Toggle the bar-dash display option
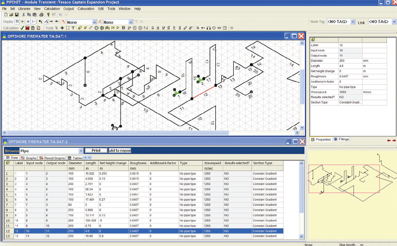 click(x=34, y=21)
